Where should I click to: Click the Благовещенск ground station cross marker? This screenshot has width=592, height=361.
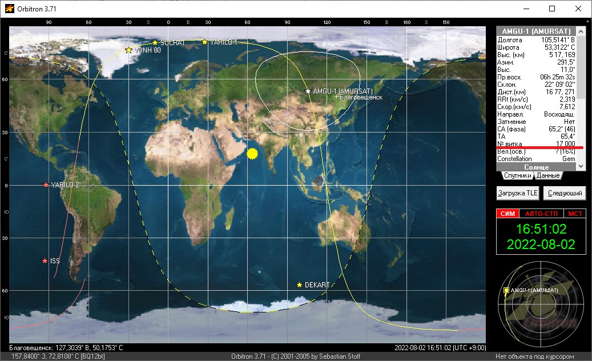pos(336,98)
